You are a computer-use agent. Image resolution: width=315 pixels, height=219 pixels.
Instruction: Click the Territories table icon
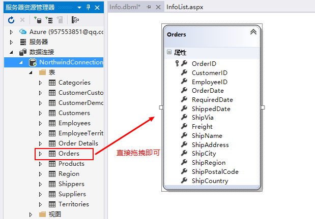tap(52, 204)
